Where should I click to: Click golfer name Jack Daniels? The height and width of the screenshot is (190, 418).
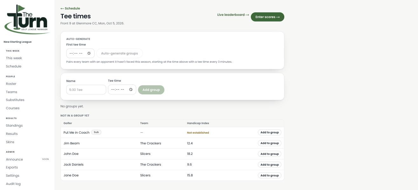coord(73,165)
